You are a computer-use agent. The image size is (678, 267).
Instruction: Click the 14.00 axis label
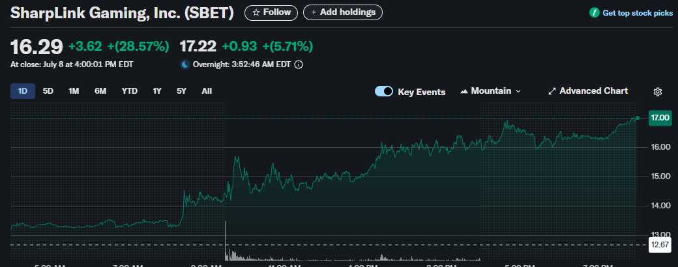pos(660,206)
